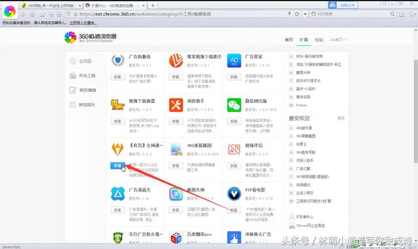Reload the page with the refresh icon
Viewport: 418px width, 249px height.
(33, 14)
